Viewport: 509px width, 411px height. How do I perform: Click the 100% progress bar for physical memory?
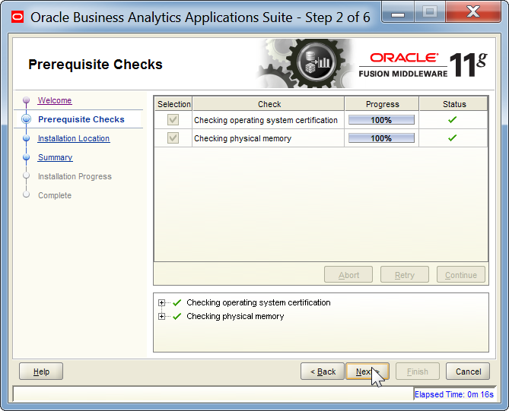click(x=381, y=138)
